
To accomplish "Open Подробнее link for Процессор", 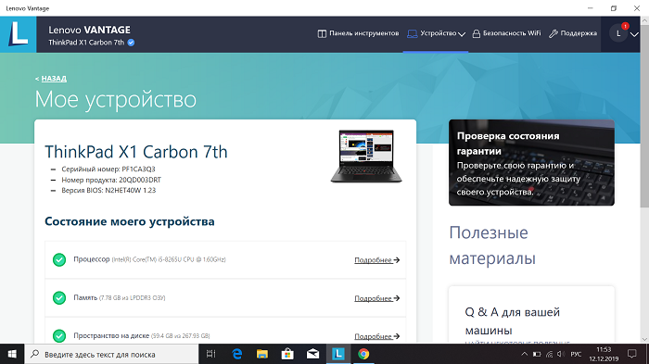I will click(x=376, y=259).
